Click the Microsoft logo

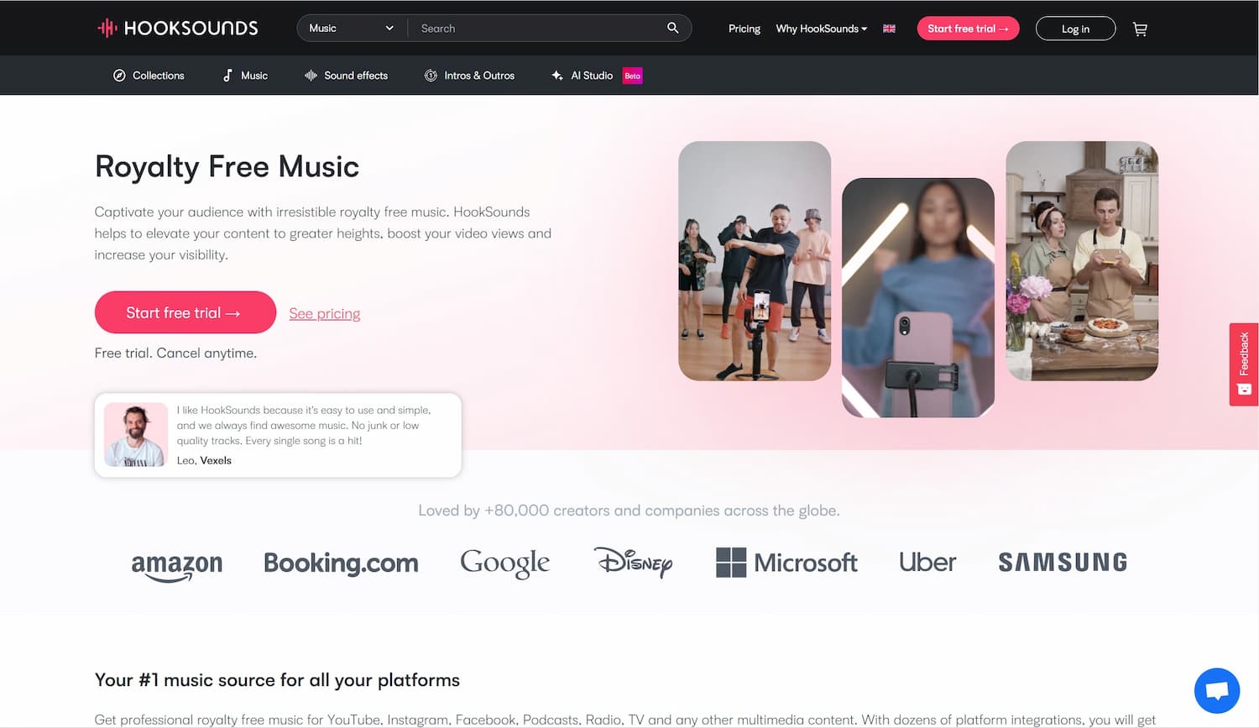point(786,563)
